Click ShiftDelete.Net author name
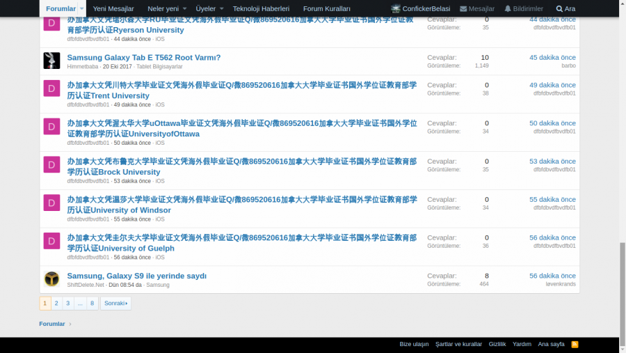 pyautogui.click(x=86, y=285)
